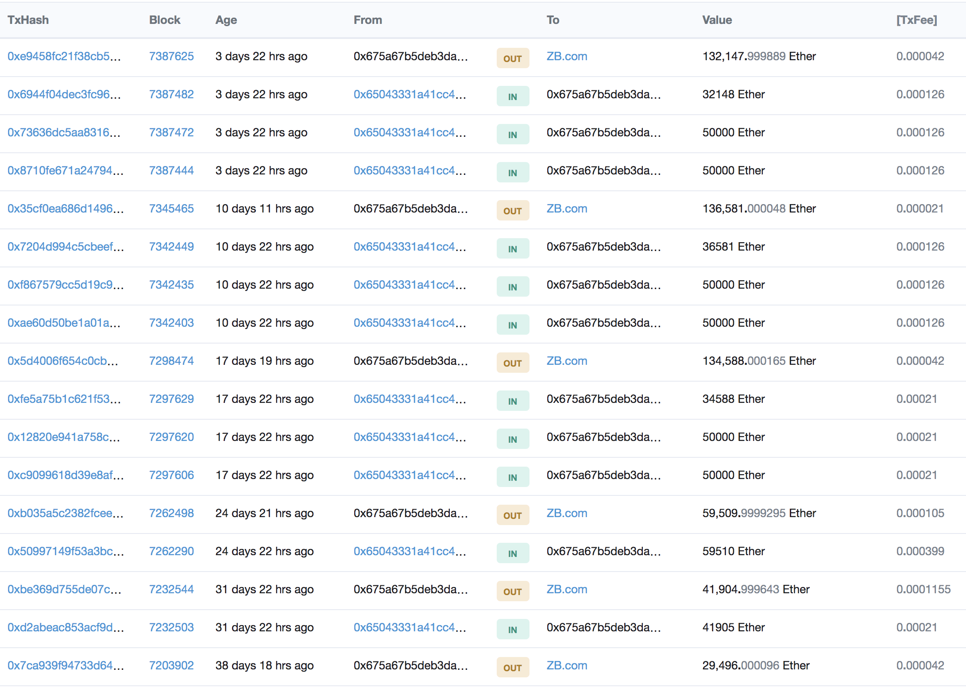Select the TxFee value 0.0001155
This screenshot has width=966, height=688.
[x=923, y=589]
